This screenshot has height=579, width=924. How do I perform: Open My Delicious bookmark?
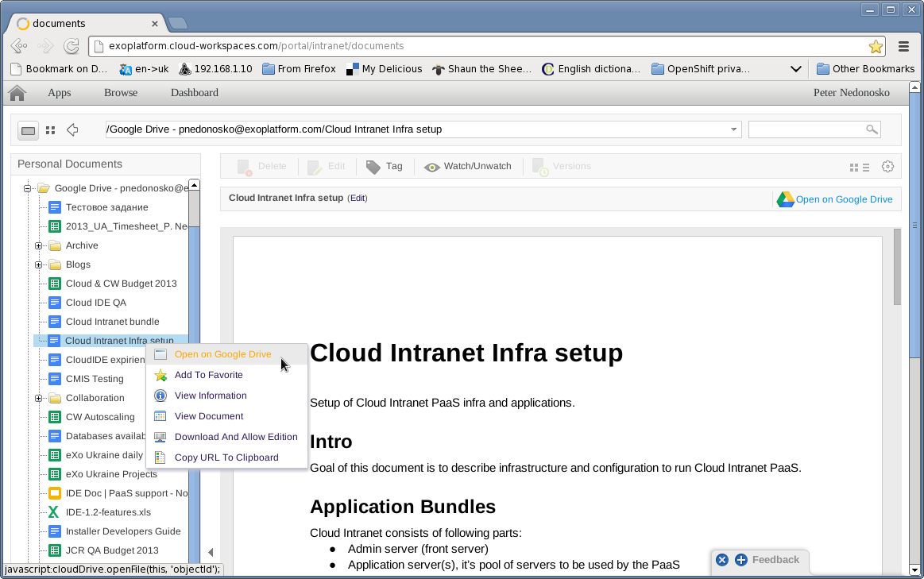click(x=384, y=69)
